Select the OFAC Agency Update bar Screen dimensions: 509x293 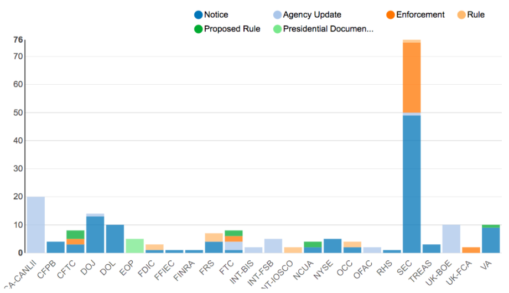(372, 250)
